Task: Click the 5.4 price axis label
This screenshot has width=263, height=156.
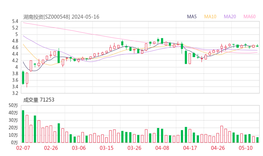Action: [15, 21]
